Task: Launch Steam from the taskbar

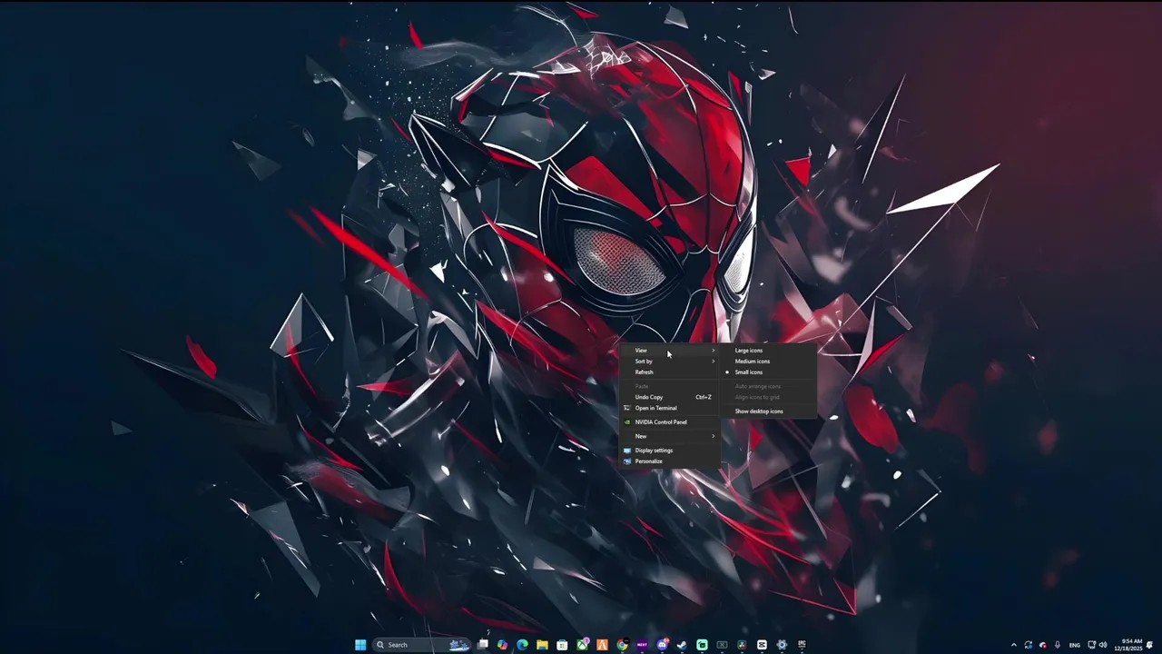Action: [x=682, y=645]
